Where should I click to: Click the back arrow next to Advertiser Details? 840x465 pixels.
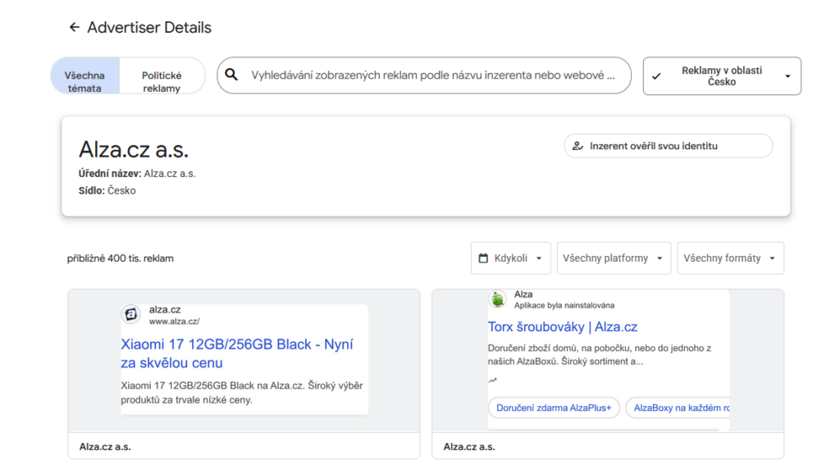pos(74,28)
